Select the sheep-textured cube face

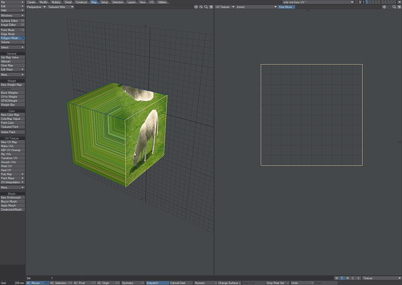pos(147,140)
